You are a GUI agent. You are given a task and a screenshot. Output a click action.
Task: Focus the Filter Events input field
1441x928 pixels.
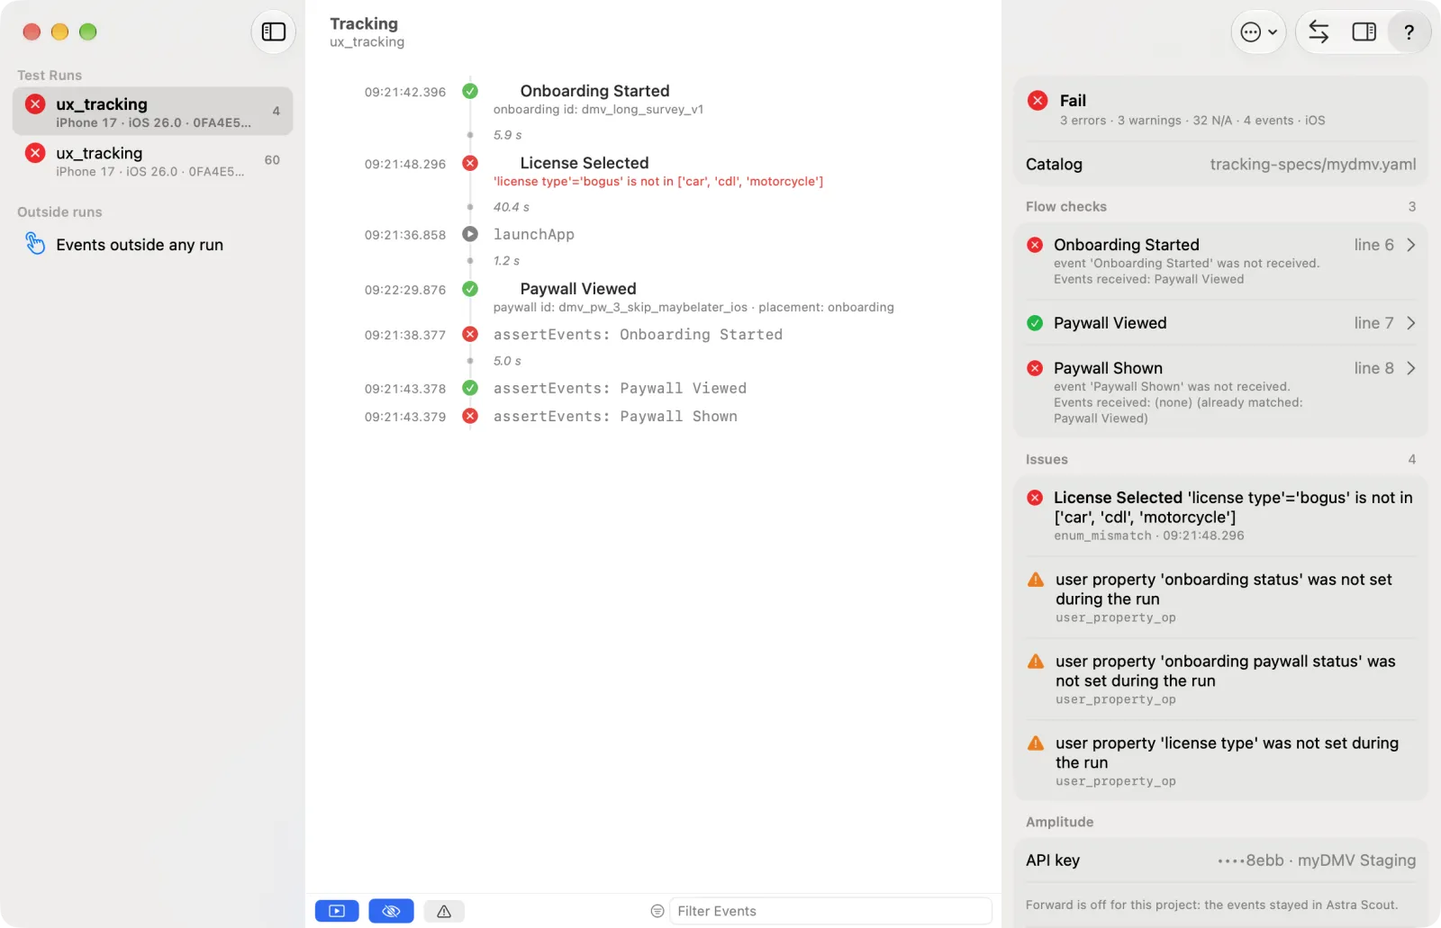pos(829,911)
